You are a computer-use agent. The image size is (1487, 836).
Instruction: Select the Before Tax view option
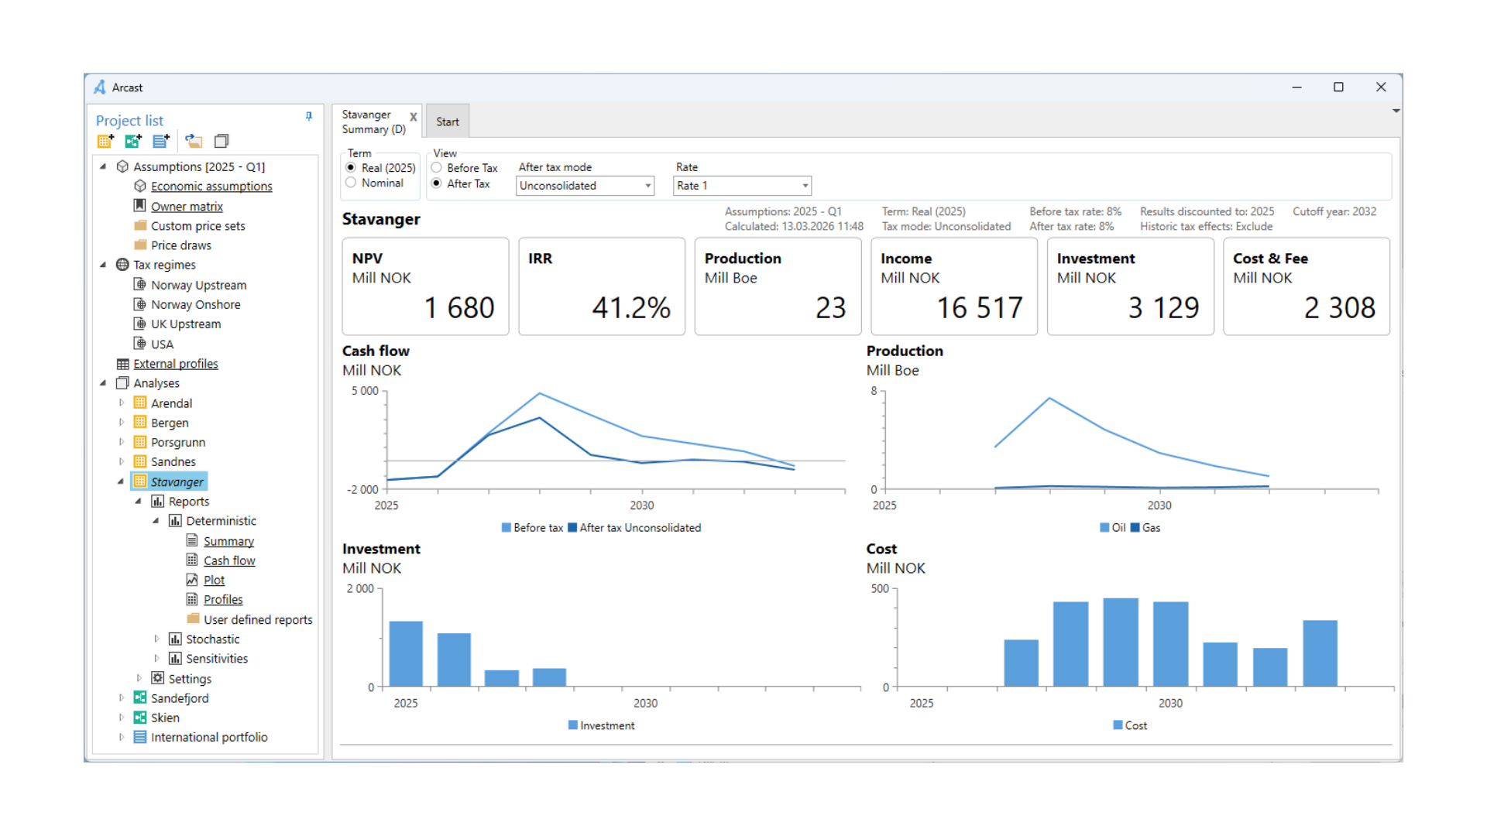[437, 168]
